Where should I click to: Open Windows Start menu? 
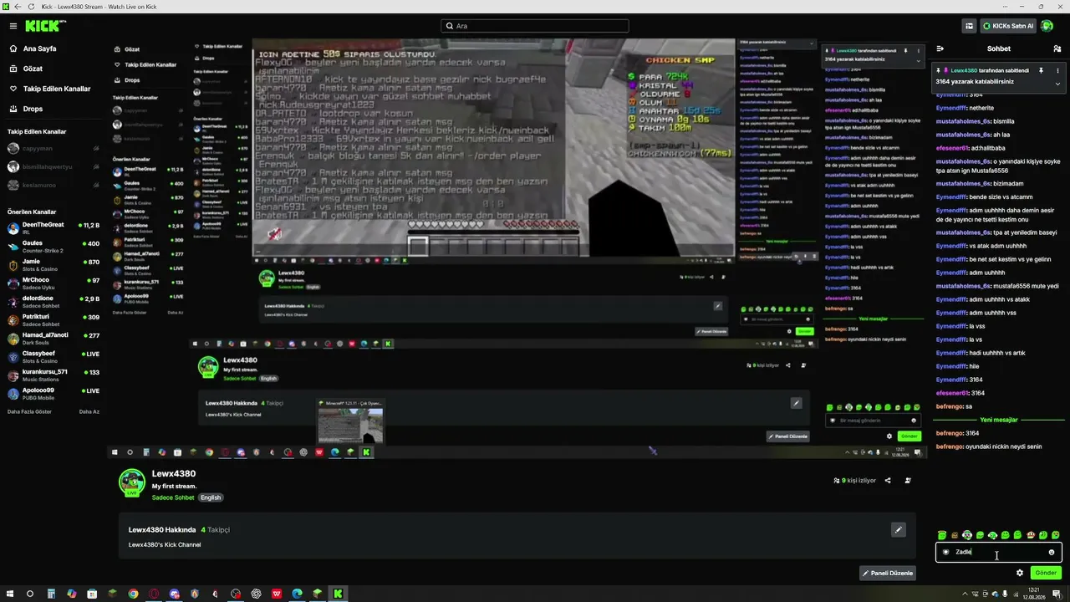(x=10, y=594)
